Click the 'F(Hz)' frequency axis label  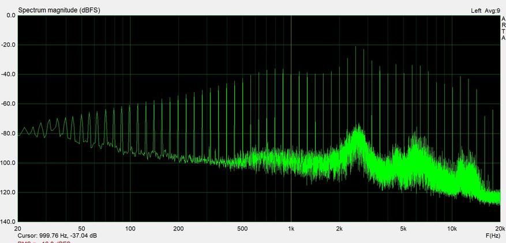click(x=492, y=236)
